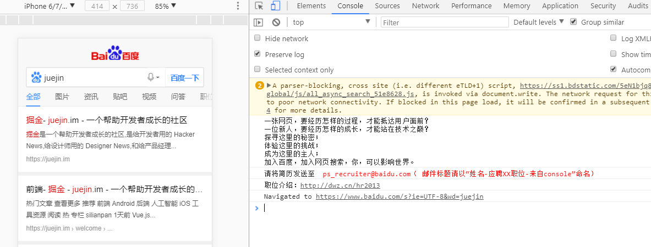Open the Network tab
The width and height of the screenshot is (651, 247).
point(425,6)
